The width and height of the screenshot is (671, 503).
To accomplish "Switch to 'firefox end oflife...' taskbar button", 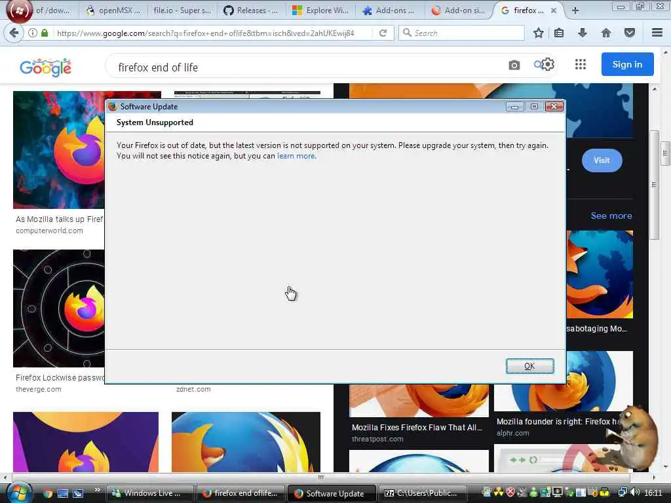I will click(241, 493).
